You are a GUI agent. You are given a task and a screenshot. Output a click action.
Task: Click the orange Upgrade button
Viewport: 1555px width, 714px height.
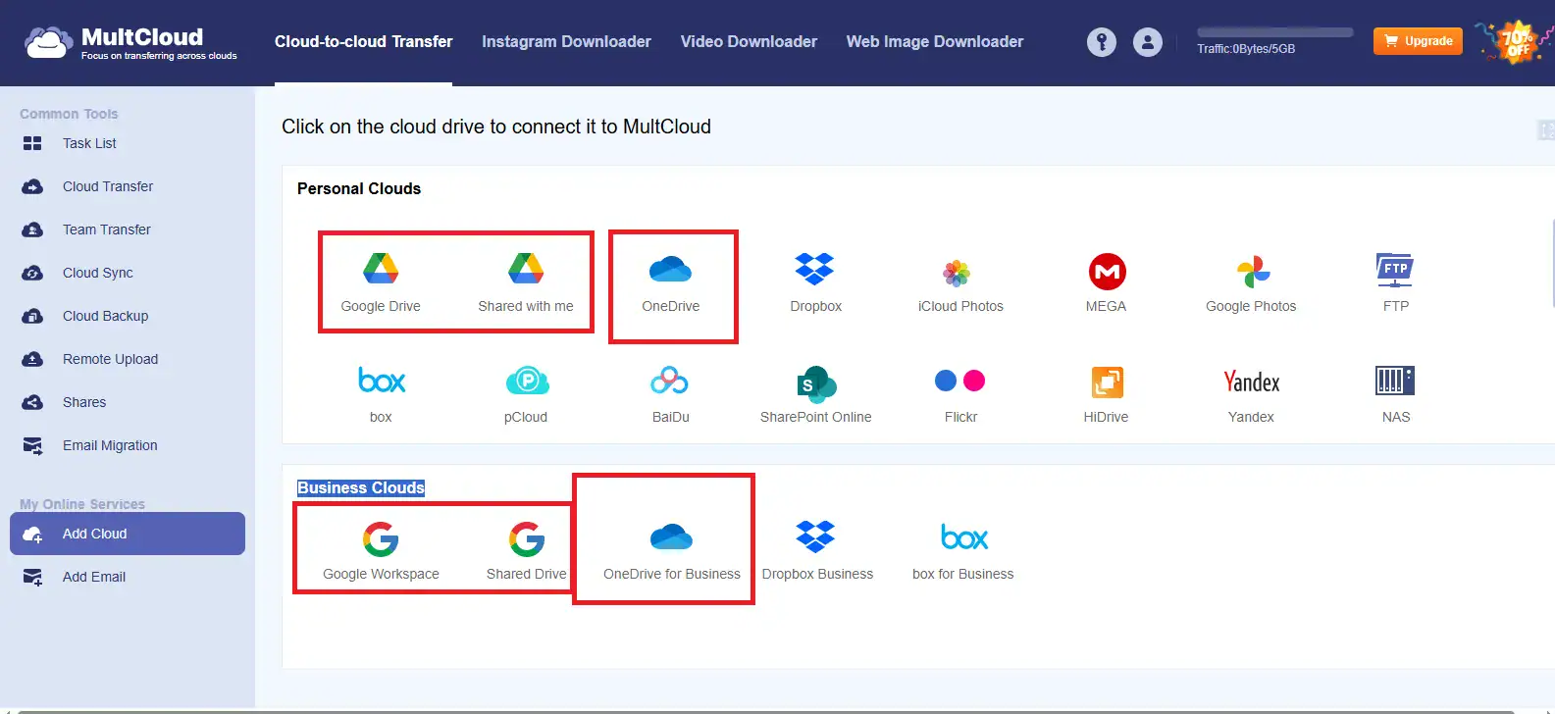pos(1418,41)
